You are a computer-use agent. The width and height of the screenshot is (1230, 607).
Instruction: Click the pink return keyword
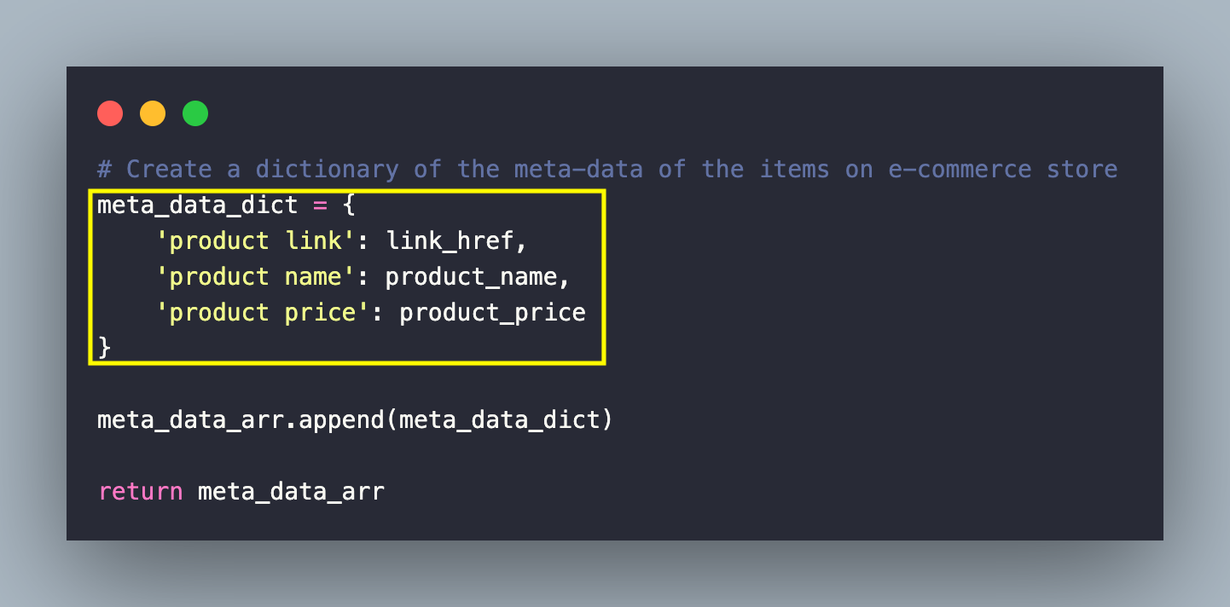[140, 492]
